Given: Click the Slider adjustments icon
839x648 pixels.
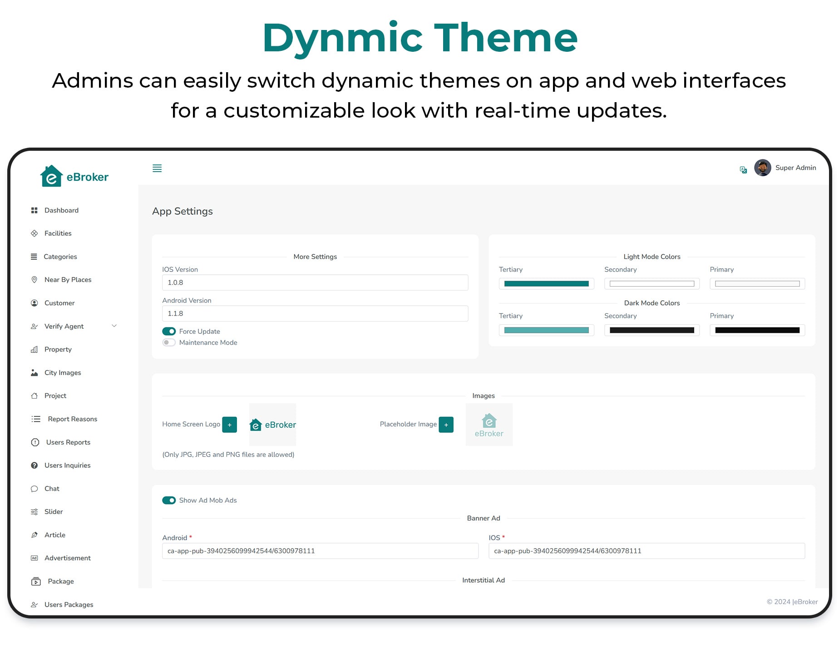Looking at the screenshot, I should click(34, 512).
